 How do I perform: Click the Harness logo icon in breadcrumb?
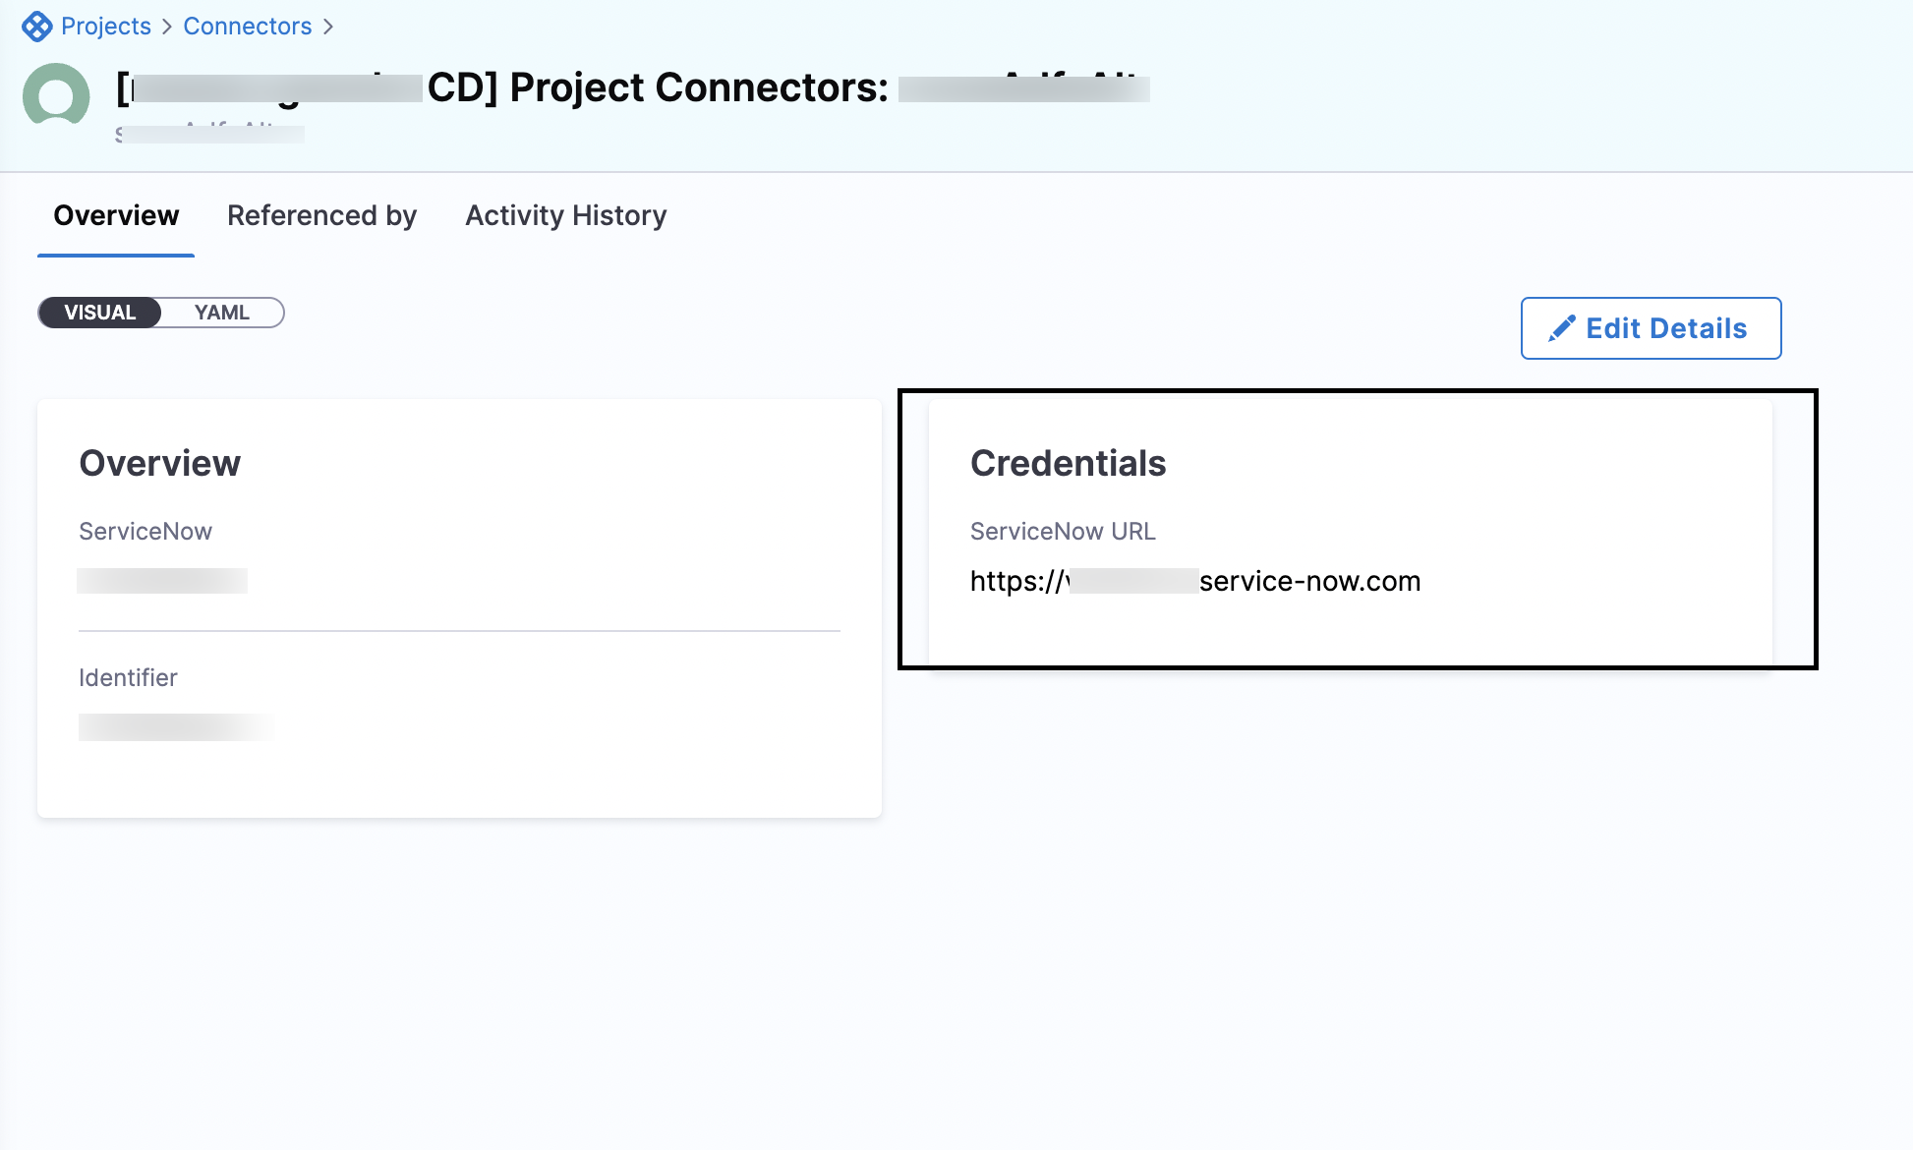pos(36,27)
